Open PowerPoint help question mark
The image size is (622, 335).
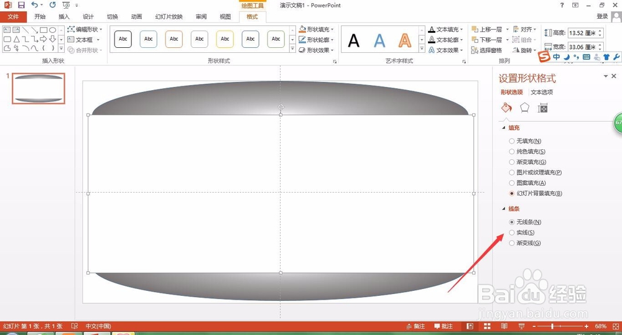click(562, 5)
